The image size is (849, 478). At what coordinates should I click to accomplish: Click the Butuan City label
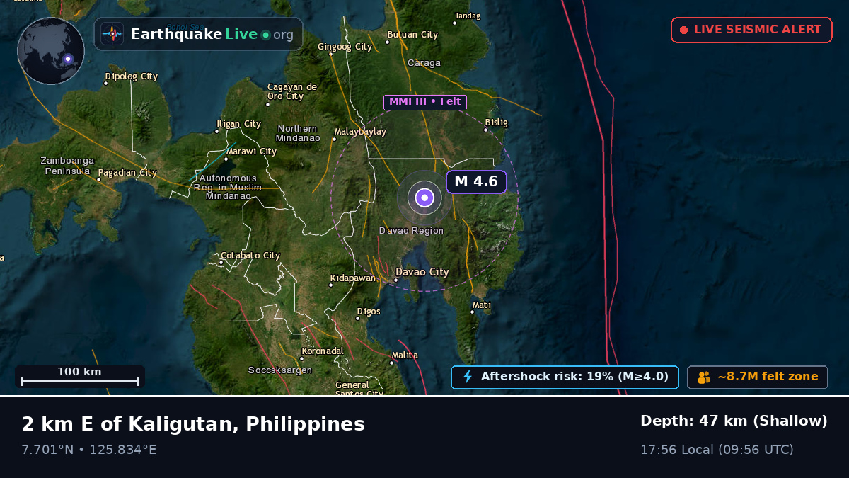pos(412,35)
